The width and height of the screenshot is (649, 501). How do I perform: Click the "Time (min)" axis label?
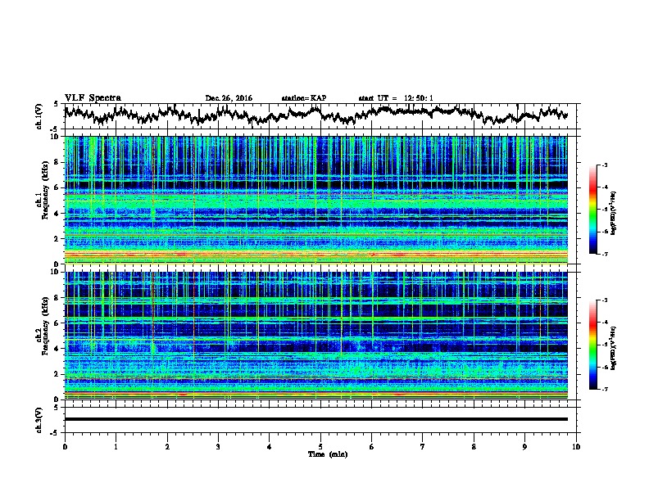(328, 454)
